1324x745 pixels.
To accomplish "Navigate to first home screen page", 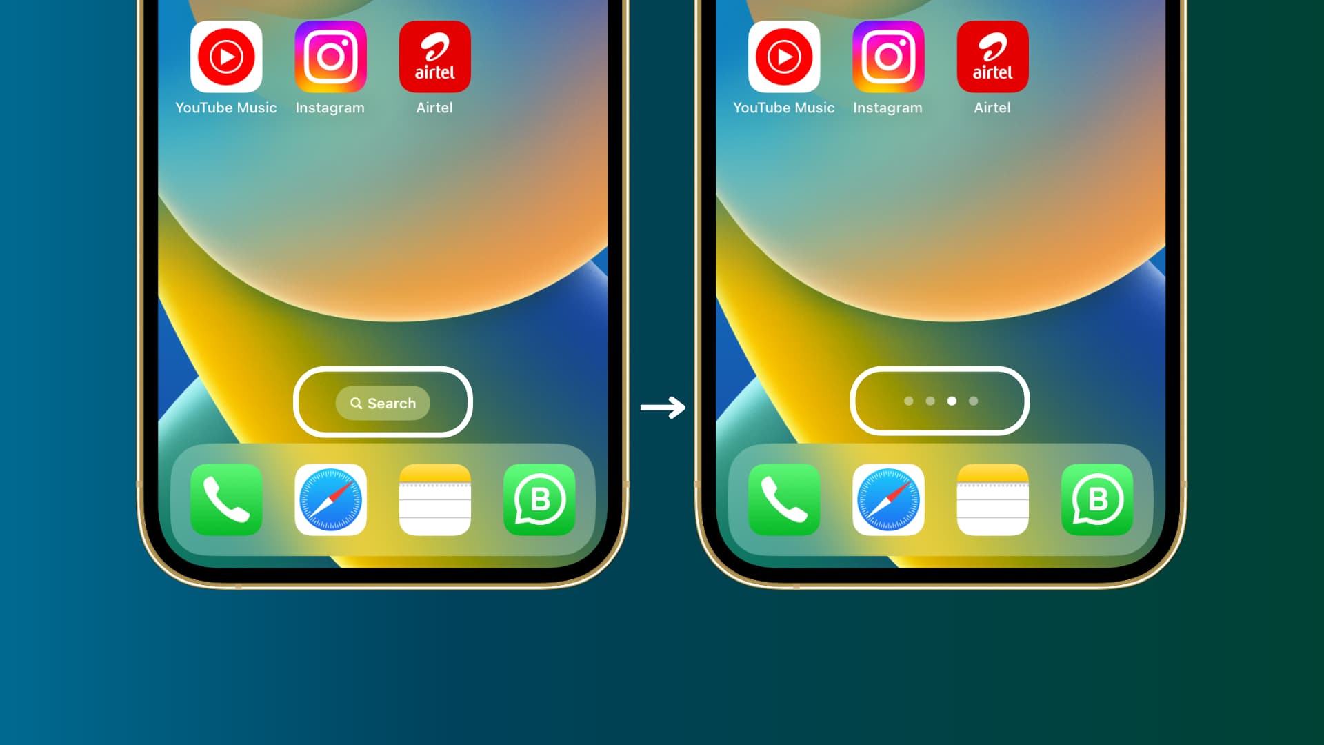I will coord(908,401).
